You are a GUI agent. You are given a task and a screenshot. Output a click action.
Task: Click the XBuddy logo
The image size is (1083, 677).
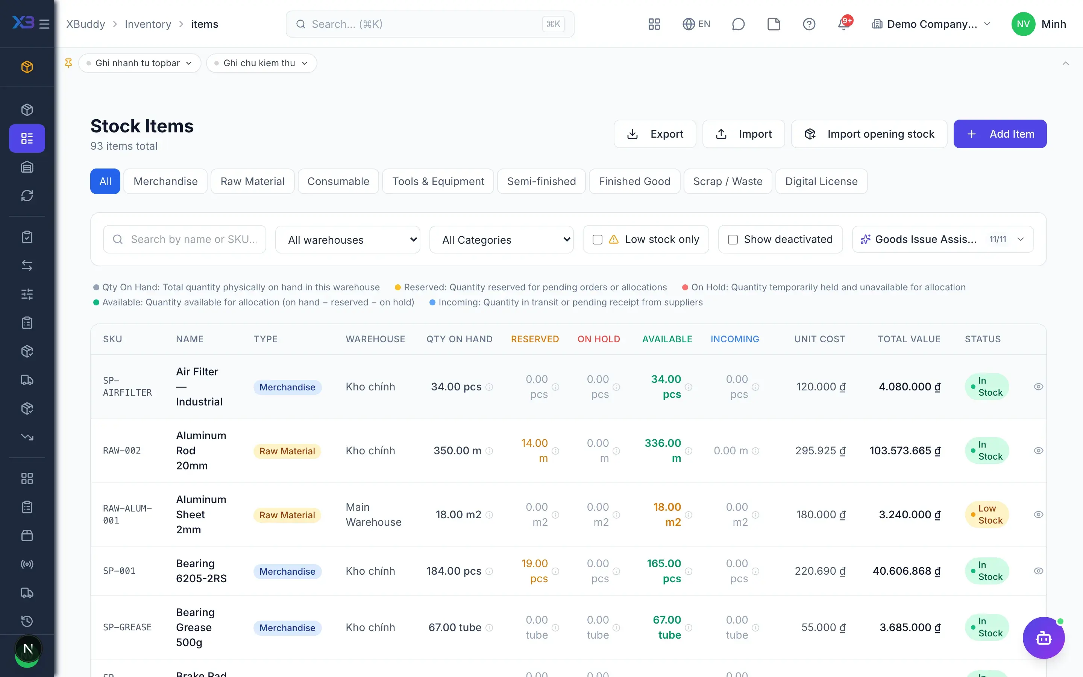click(23, 23)
